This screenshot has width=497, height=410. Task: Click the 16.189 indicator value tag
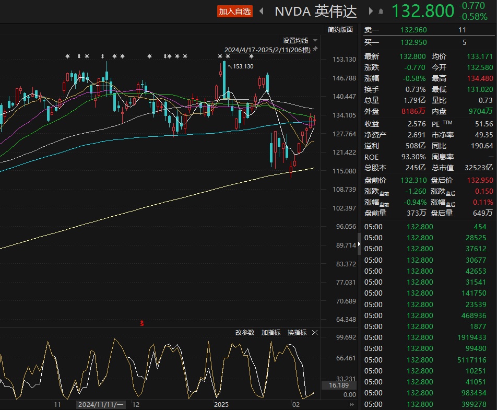pyautogui.click(x=339, y=385)
